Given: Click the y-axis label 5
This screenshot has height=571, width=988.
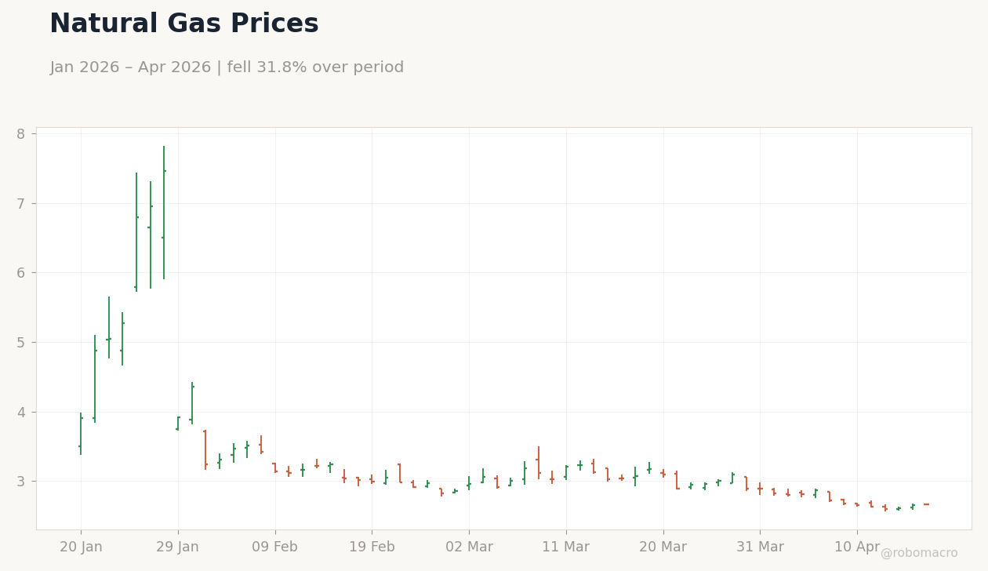Looking at the screenshot, I should (20, 343).
